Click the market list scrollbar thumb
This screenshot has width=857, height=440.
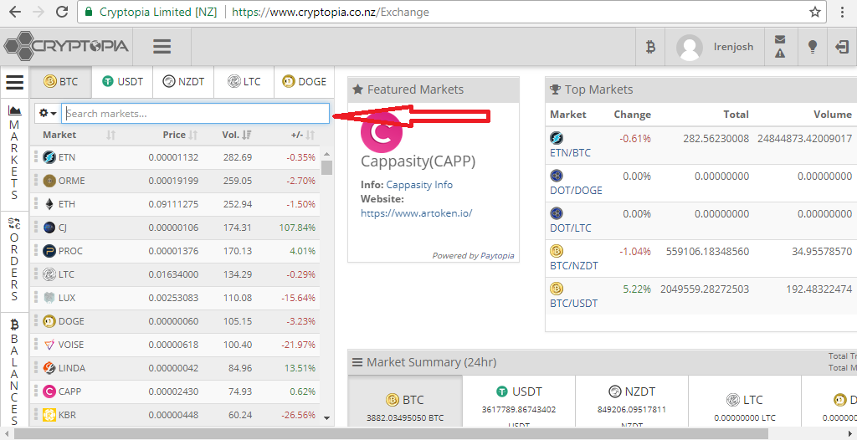327,167
